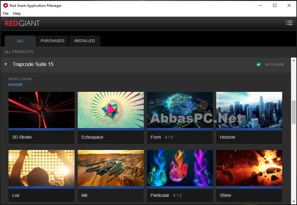Click the Uninstall link
This screenshot has height=205, width=297.
pos(15,85)
